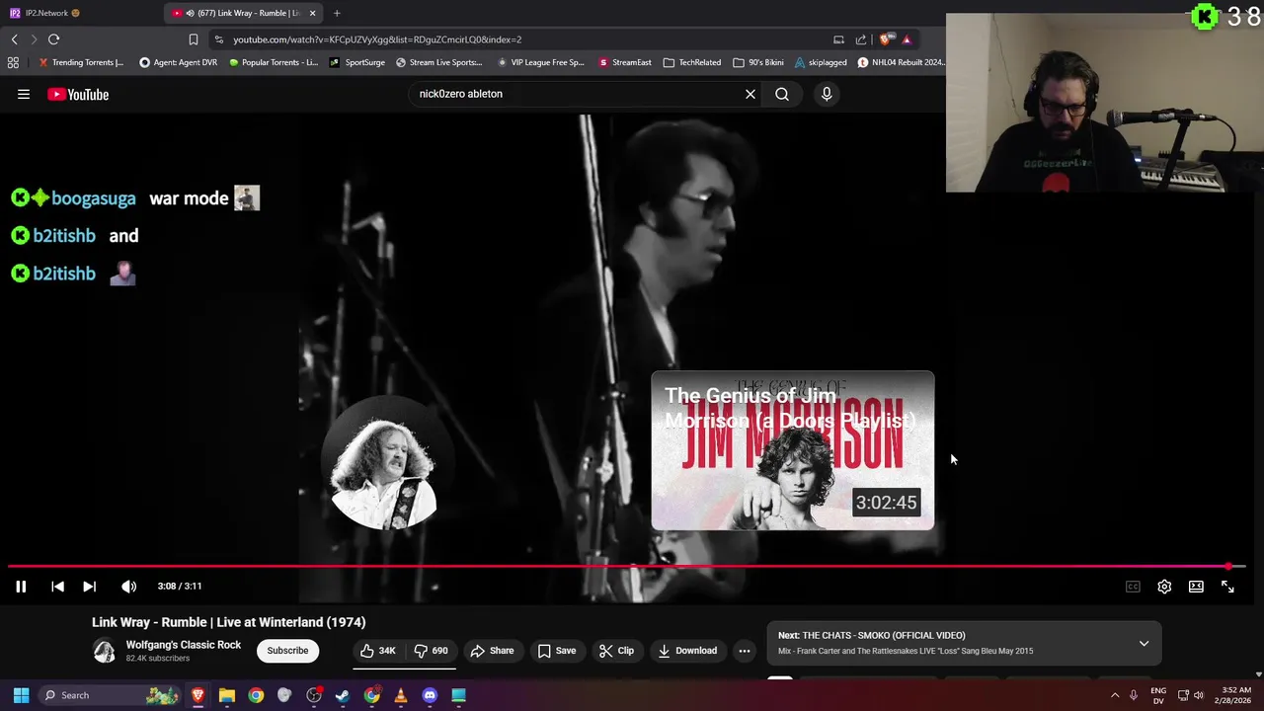This screenshot has width=1264, height=711.
Task: Switch to theater mode
Action: (1196, 587)
